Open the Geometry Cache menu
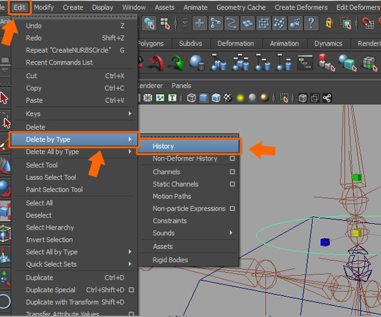The width and height of the screenshot is (381, 317). [241, 7]
